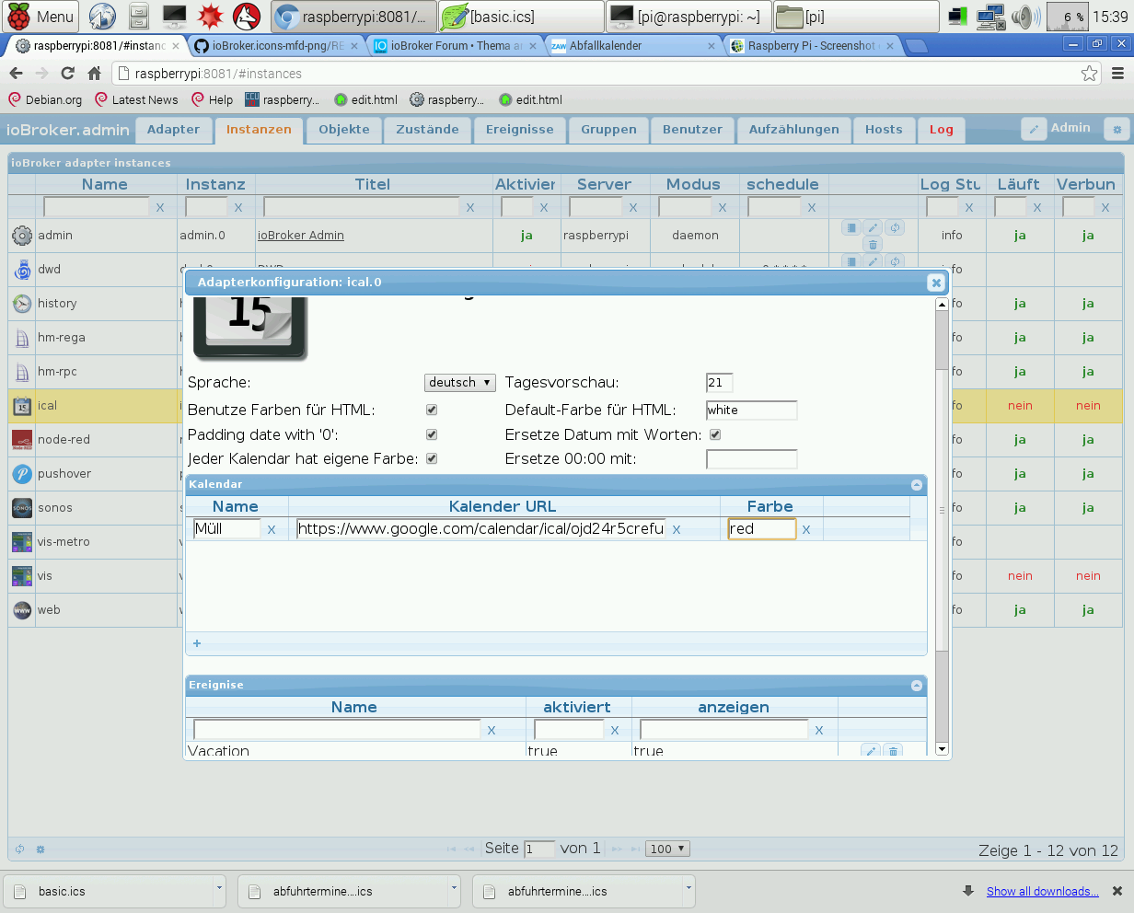Click Show all downloads link

(1043, 891)
